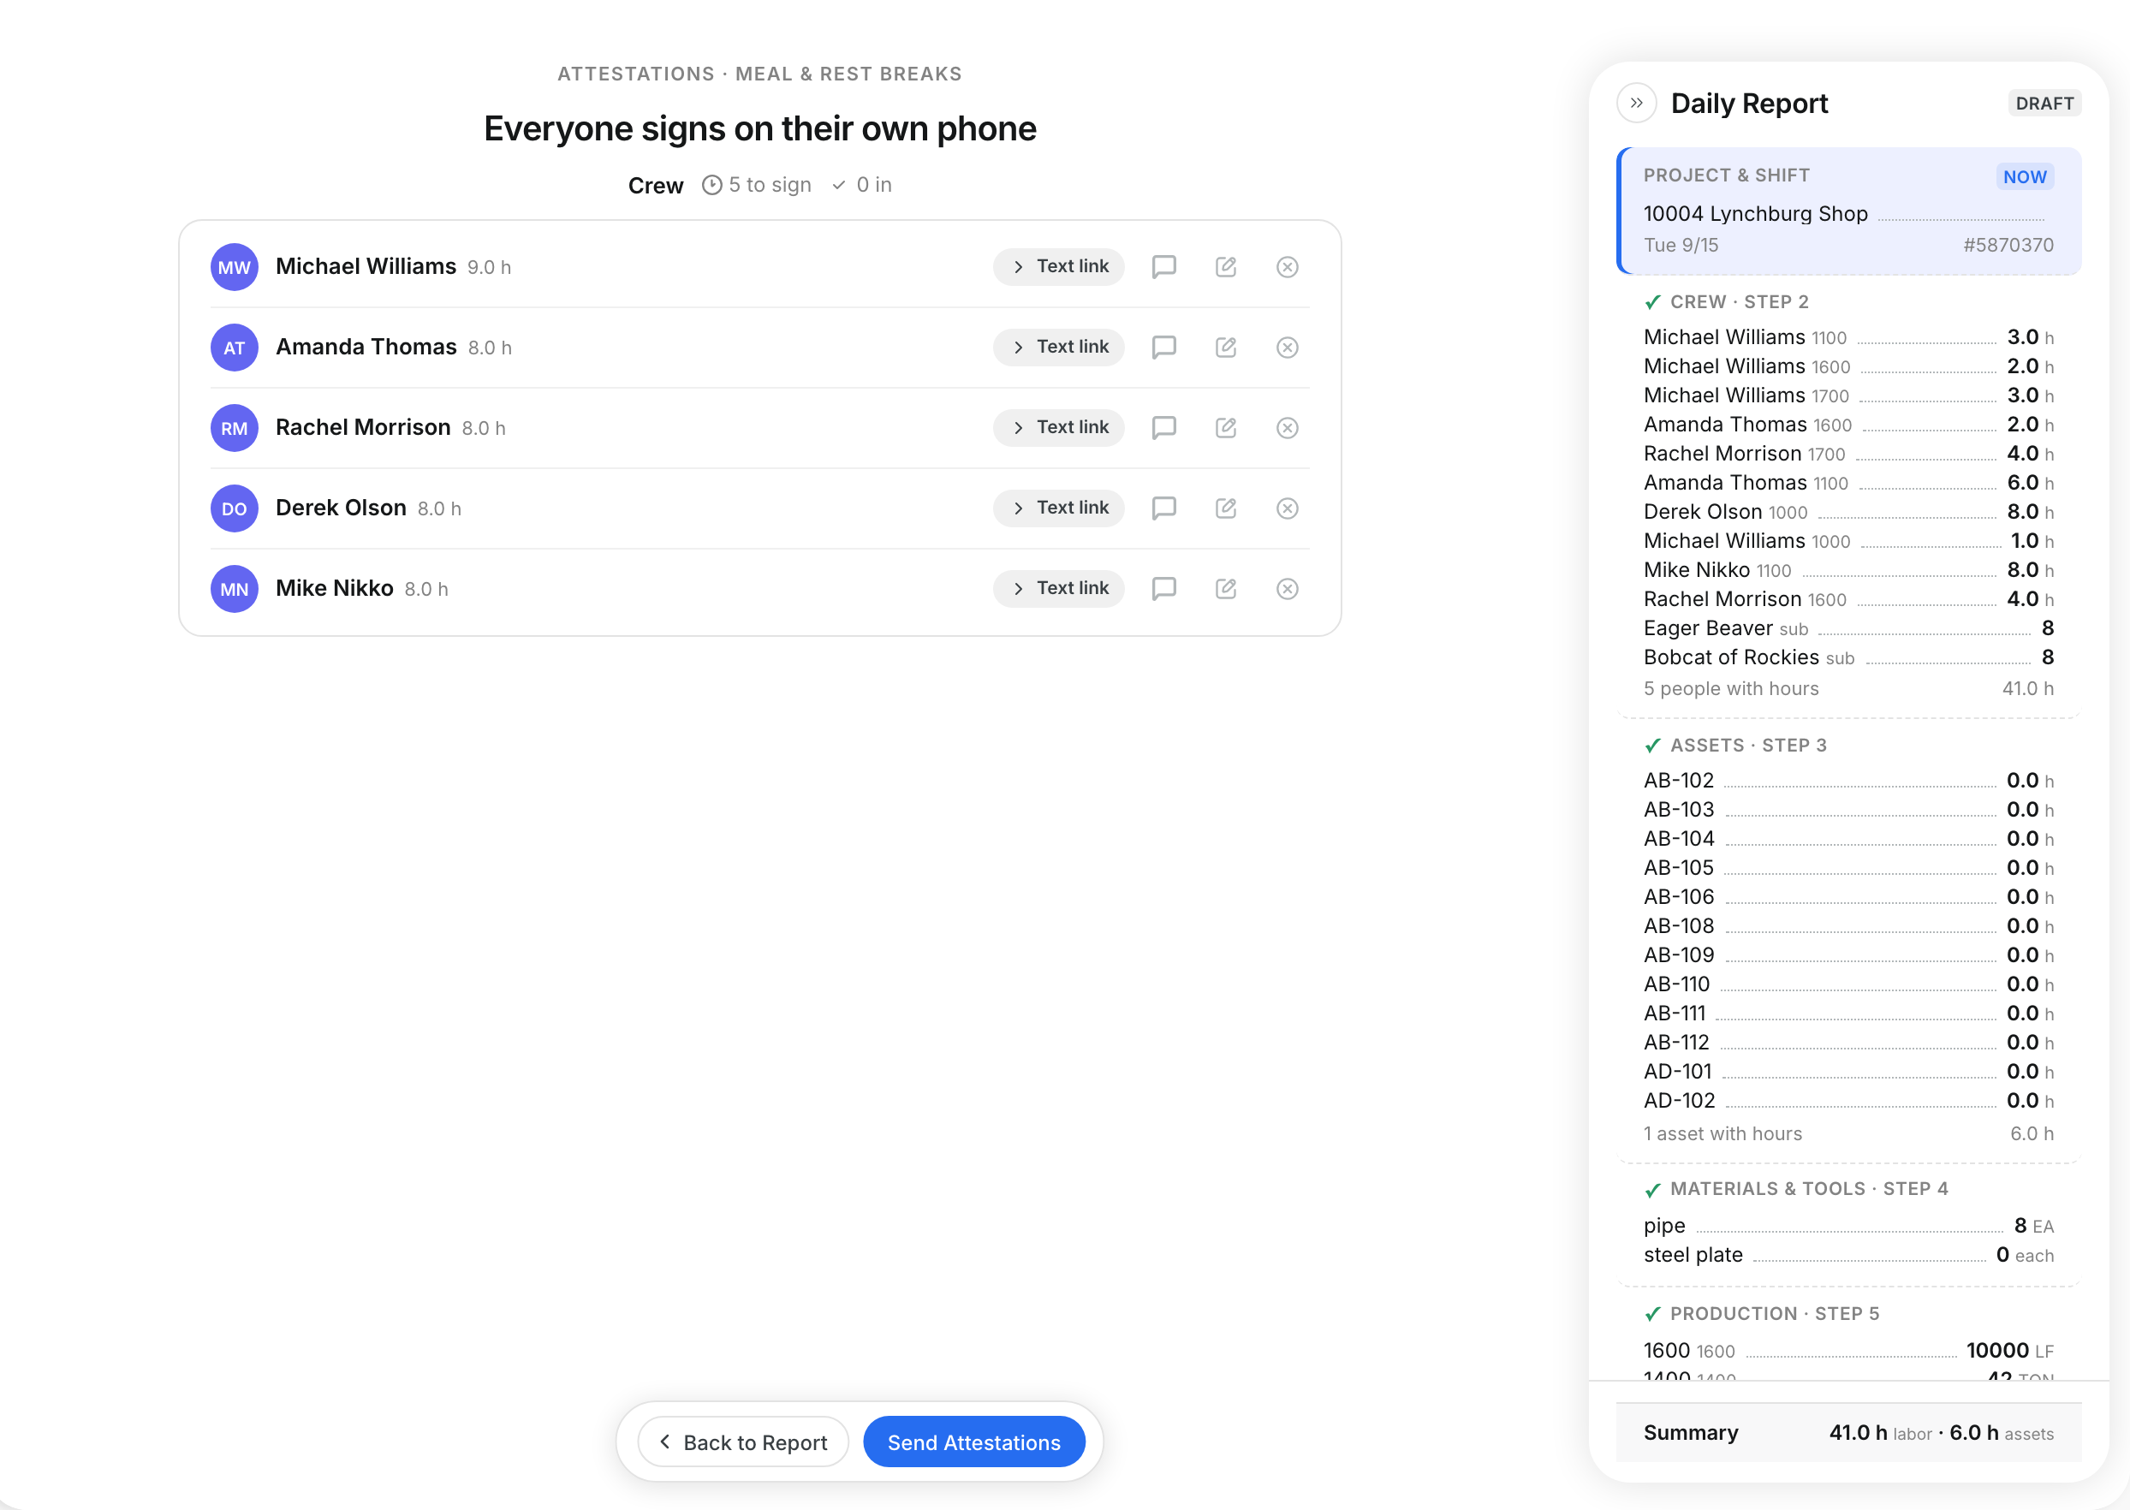This screenshot has height=1510, width=2130.
Task: Click asset row AB-102
Action: [1848, 781]
